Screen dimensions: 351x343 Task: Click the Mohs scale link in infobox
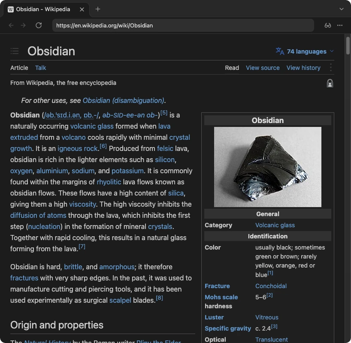point(221,298)
